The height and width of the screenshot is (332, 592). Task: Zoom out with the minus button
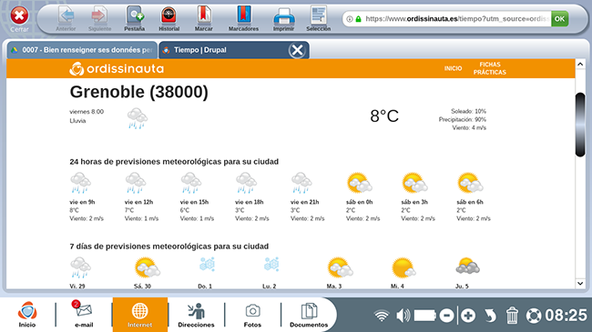click(x=446, y=316)
